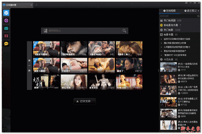Viewport: 202px width, 134px height.
Task: Click the 打开文件 button
Action: pyautogui.click(x=85, y=101)
